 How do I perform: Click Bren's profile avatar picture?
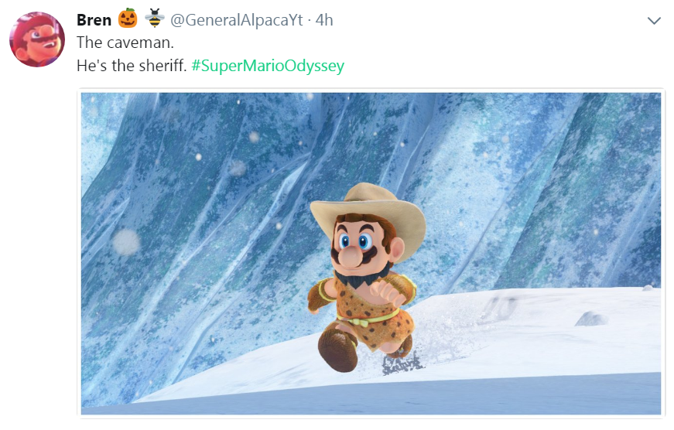(x=36, y=39)
